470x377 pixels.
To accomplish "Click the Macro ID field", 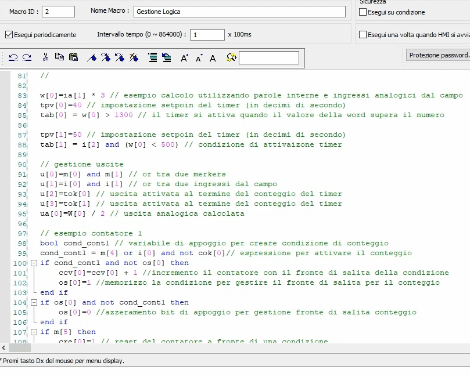I will tap(58, 12).
